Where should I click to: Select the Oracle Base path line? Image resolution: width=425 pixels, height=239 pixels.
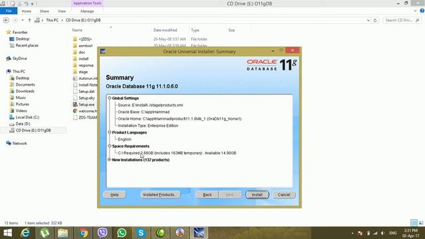pos(143,112)
